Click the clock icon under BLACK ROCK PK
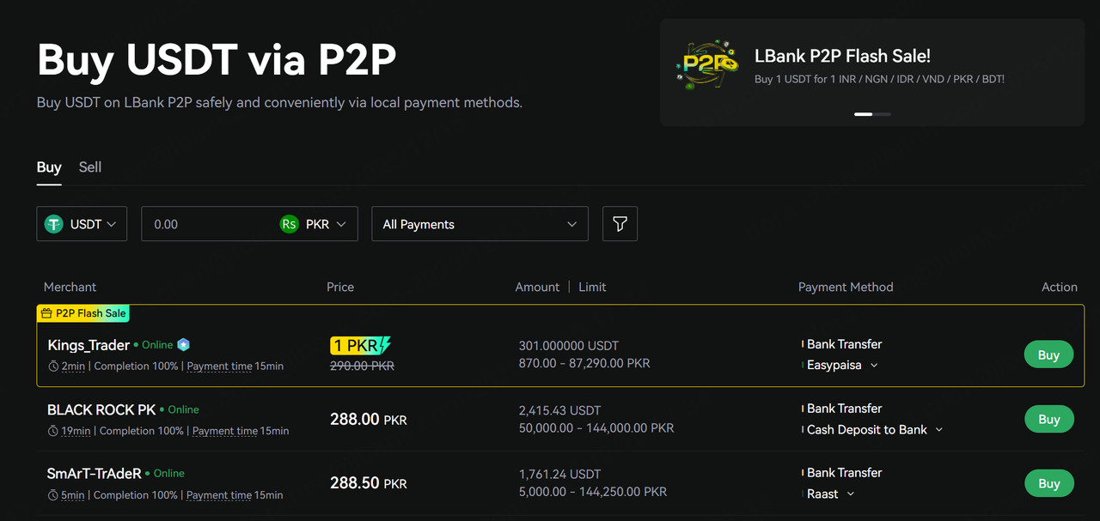Screen dimensions: 1100x521 53,431
